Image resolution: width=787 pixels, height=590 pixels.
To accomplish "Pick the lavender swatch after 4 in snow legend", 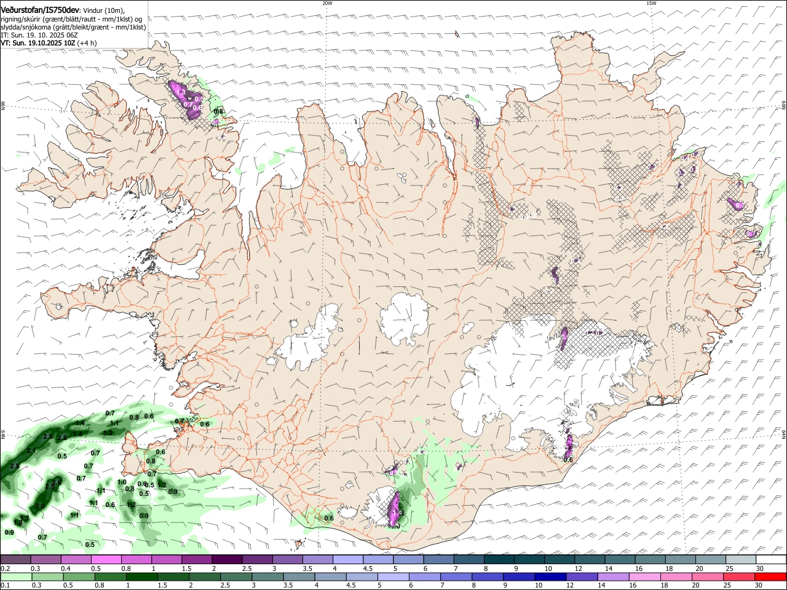I will coord(347,560).
